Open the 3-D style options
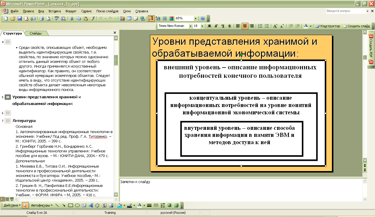Viewport: 375px width, 217px height. pos(176,205)
